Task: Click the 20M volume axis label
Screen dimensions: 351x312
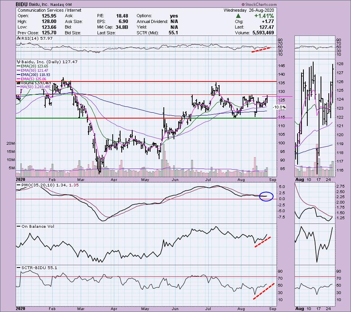Action: (x=11, y=144)
